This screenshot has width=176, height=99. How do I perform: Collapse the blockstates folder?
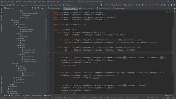click(16, 27)
